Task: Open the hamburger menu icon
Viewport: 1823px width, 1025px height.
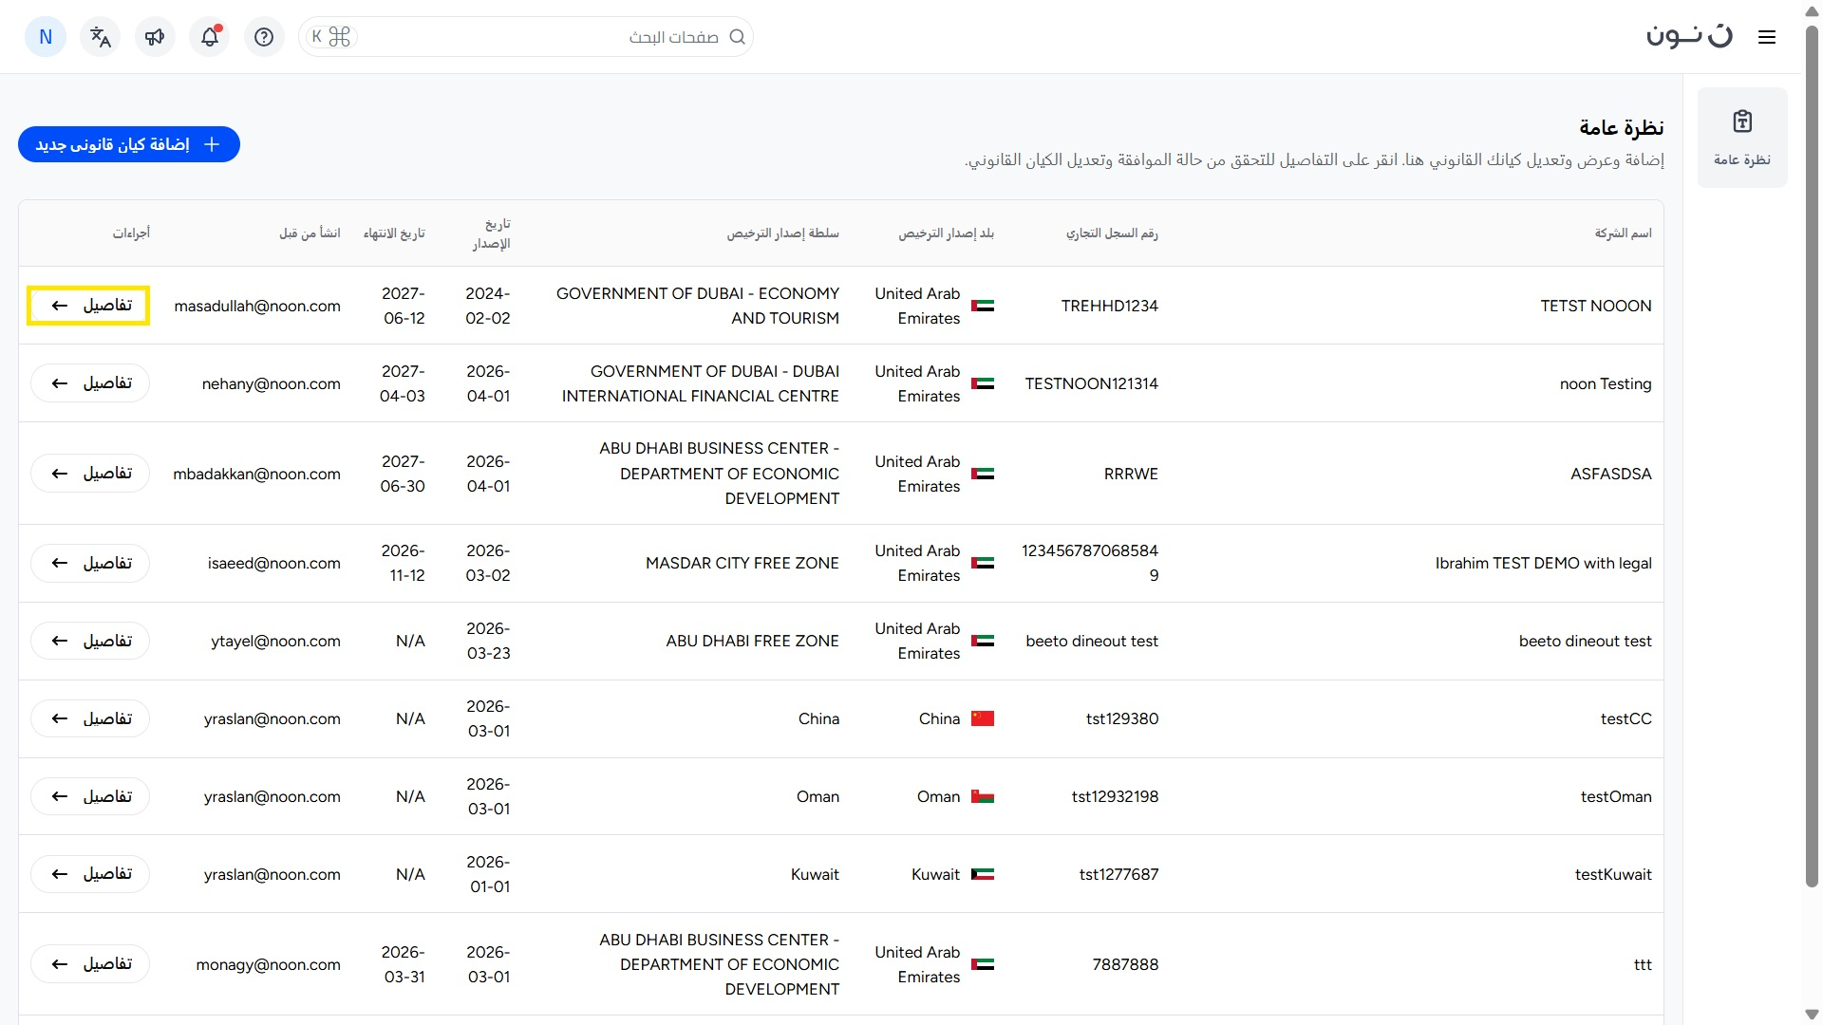Action: pos(1766,37)
